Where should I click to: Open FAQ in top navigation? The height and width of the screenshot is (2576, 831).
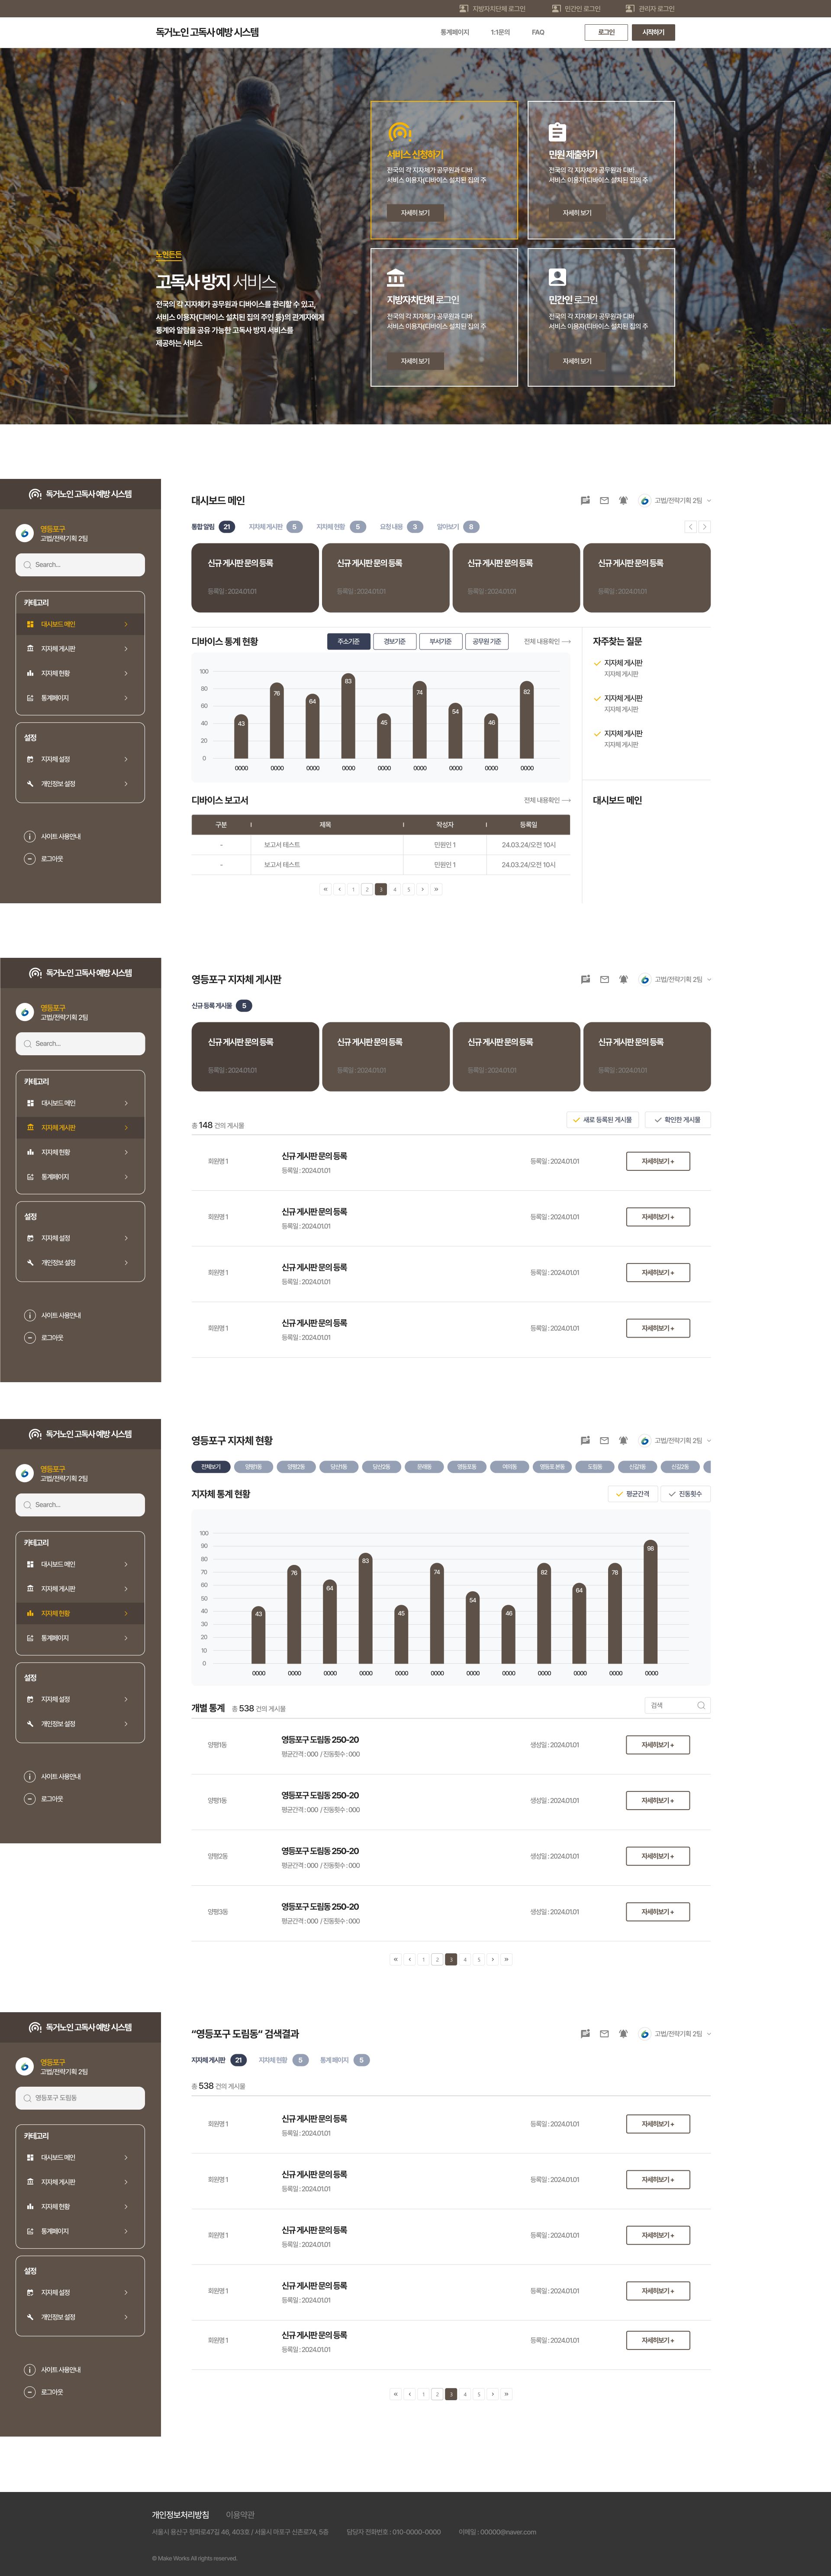538,32
